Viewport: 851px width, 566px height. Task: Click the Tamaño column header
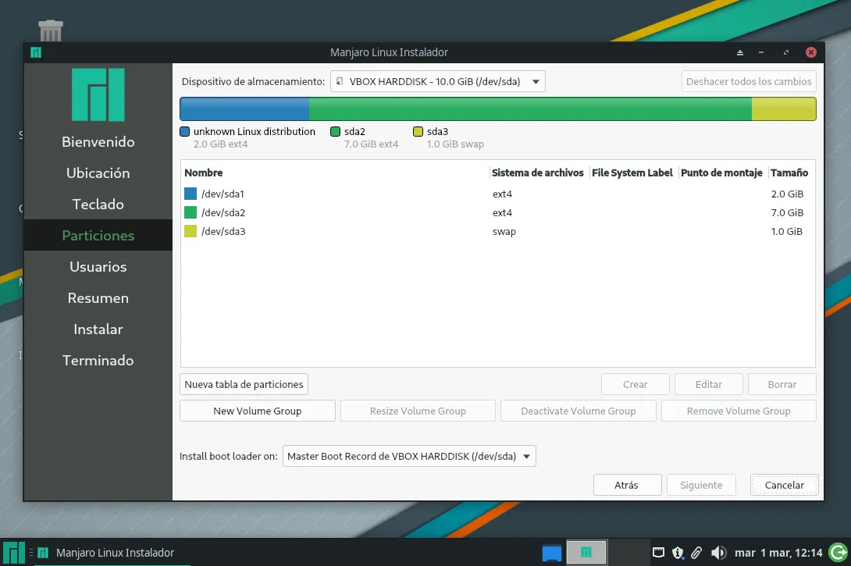[x=789, y=173]
